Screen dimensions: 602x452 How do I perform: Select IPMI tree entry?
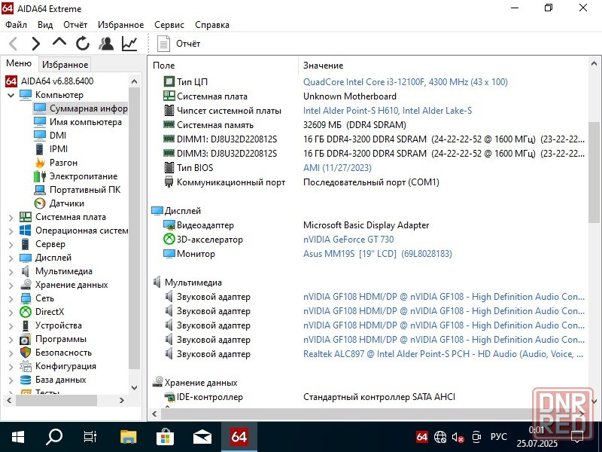tap(59, 148)
